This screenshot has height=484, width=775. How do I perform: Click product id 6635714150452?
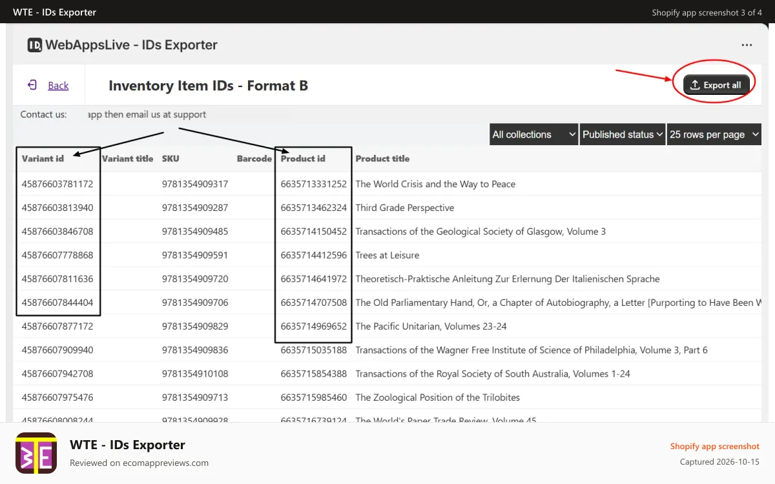click(314, 231)
